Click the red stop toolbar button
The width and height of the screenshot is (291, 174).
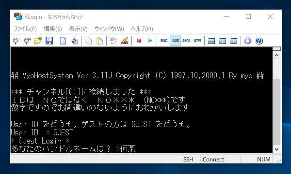(139, 41)
